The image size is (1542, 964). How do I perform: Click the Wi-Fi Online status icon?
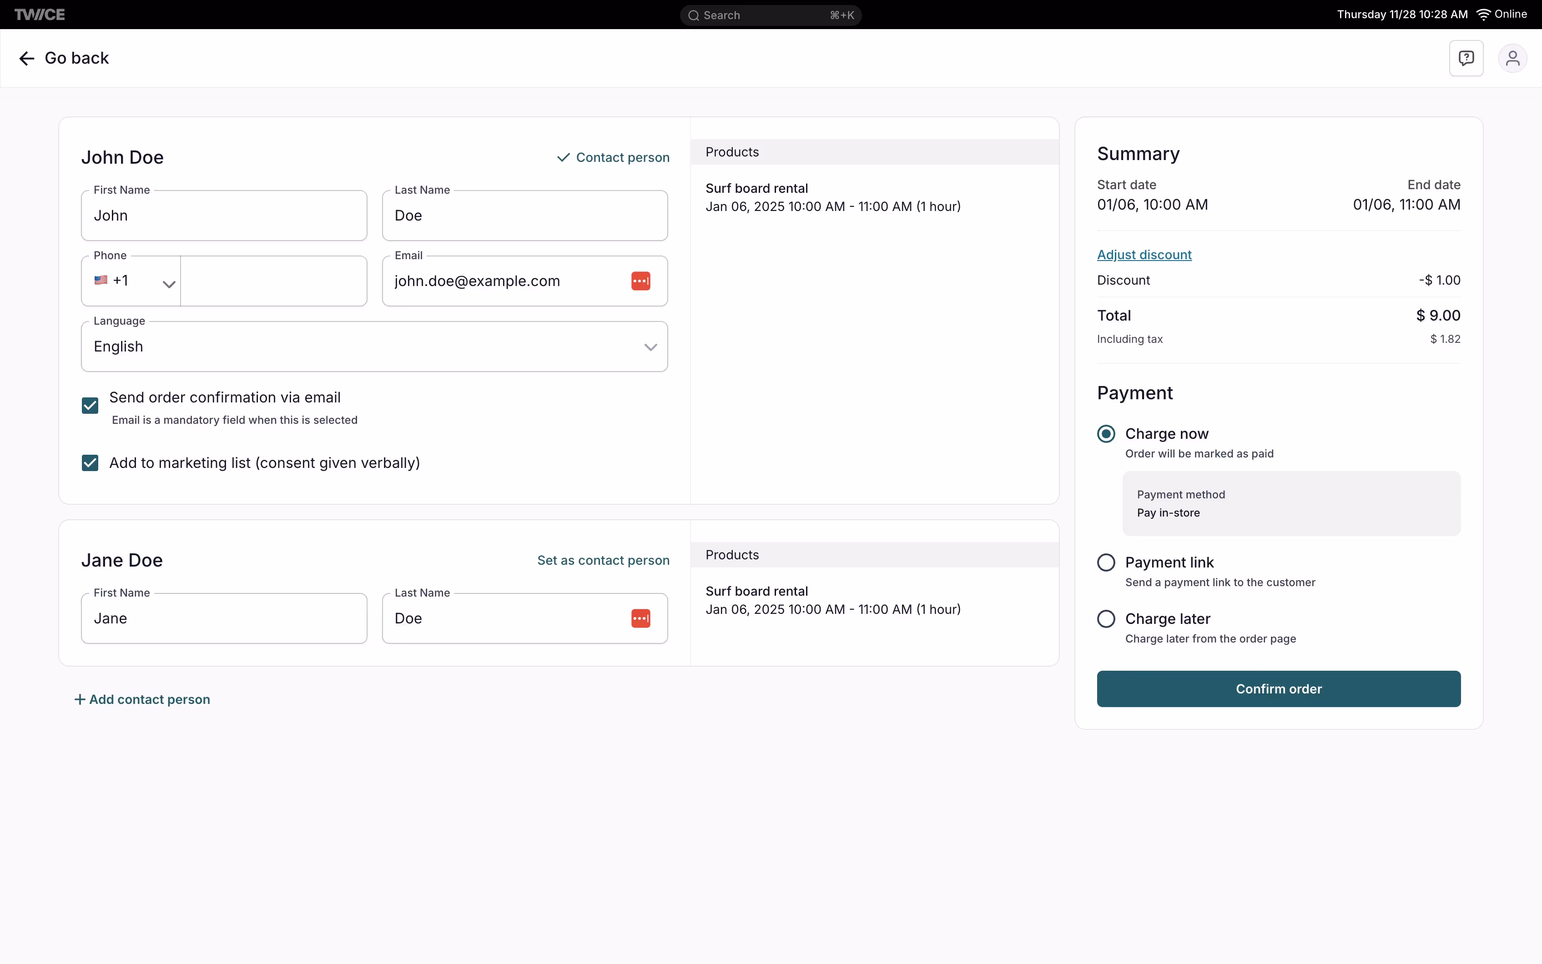1483,15
